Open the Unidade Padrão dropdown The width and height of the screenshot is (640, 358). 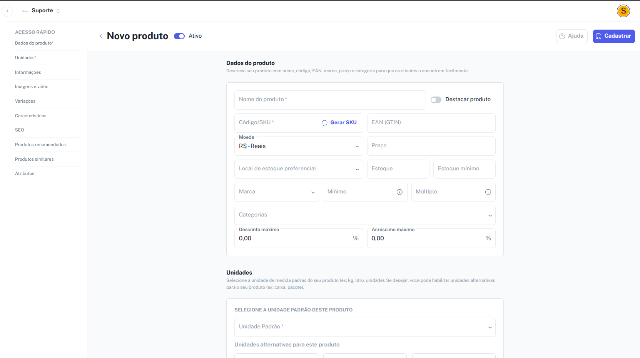(365, 327)
